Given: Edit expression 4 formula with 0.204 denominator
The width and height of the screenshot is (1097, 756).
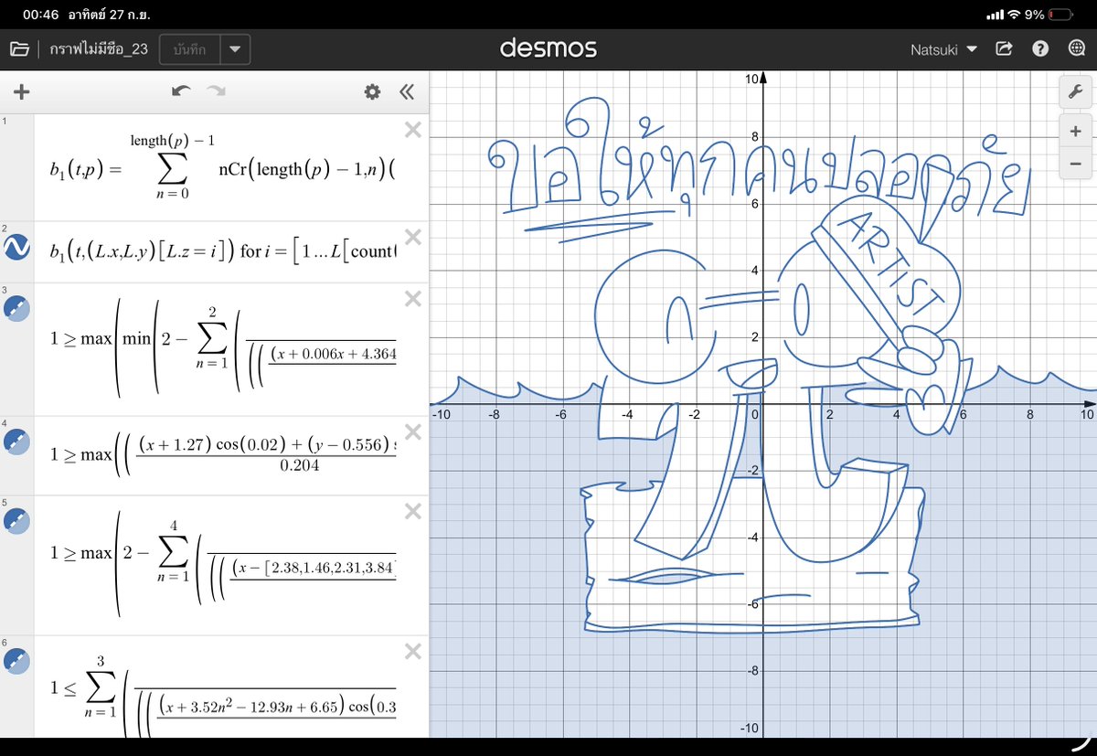Looking at the screenshot, I should 222,454.
